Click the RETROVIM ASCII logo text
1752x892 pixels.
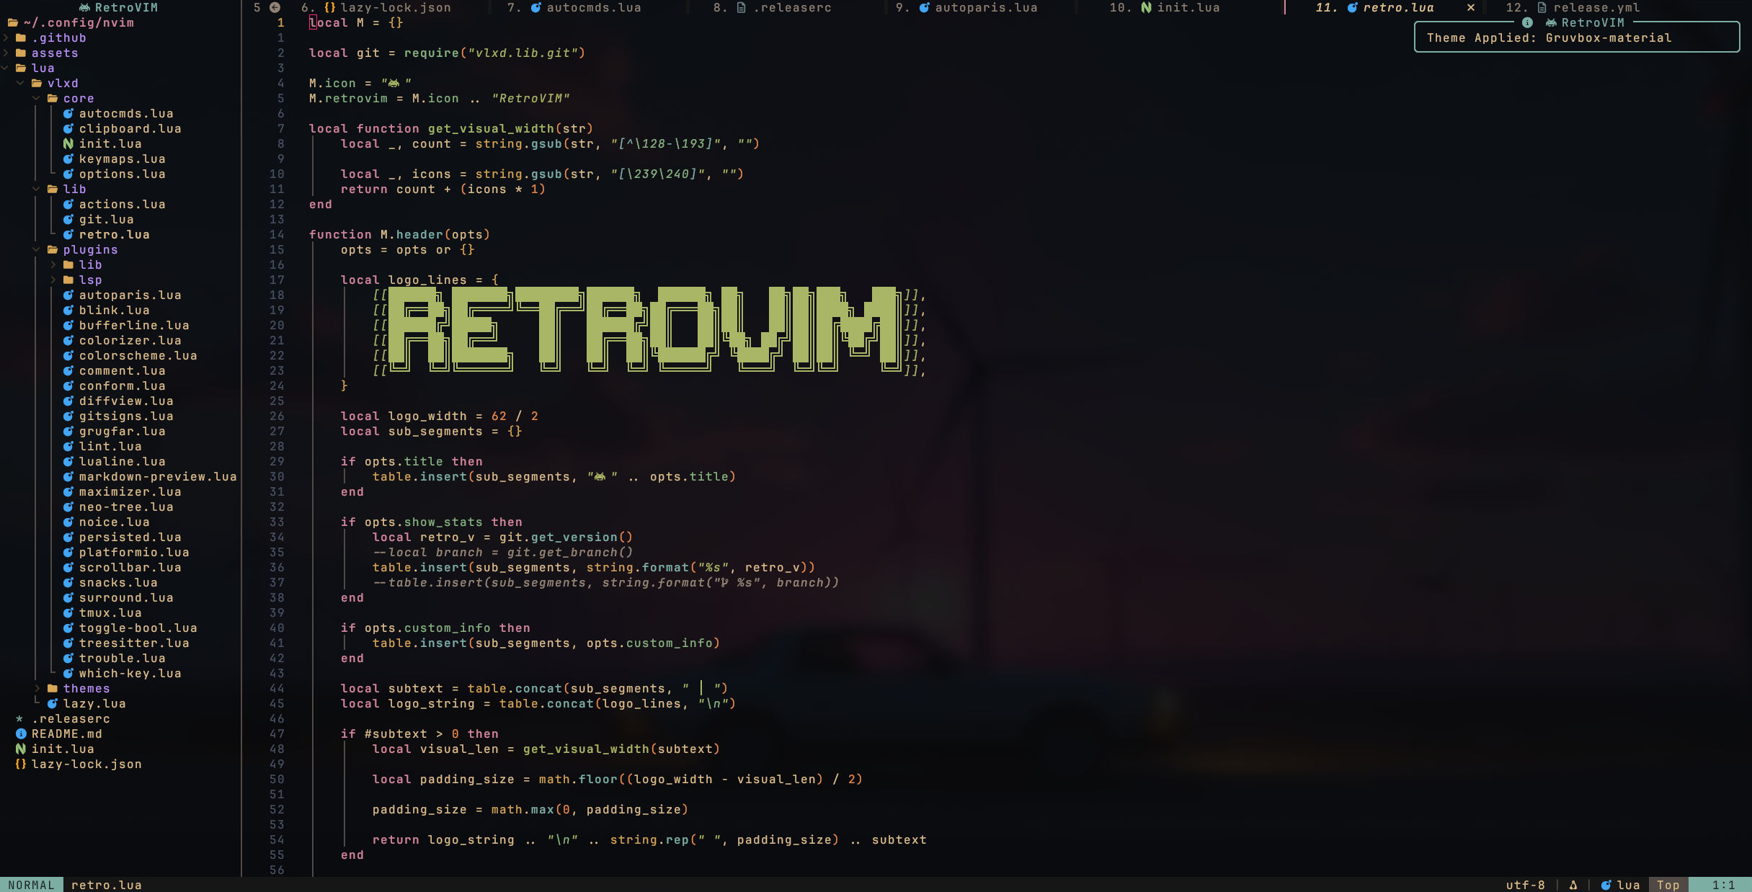click(645, 329)
